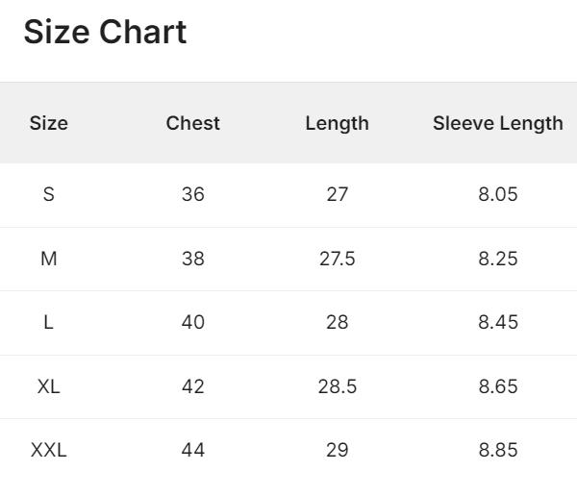The image size is (577, 496).
Task: Click chest value 36 for size S
Action: 193,194
